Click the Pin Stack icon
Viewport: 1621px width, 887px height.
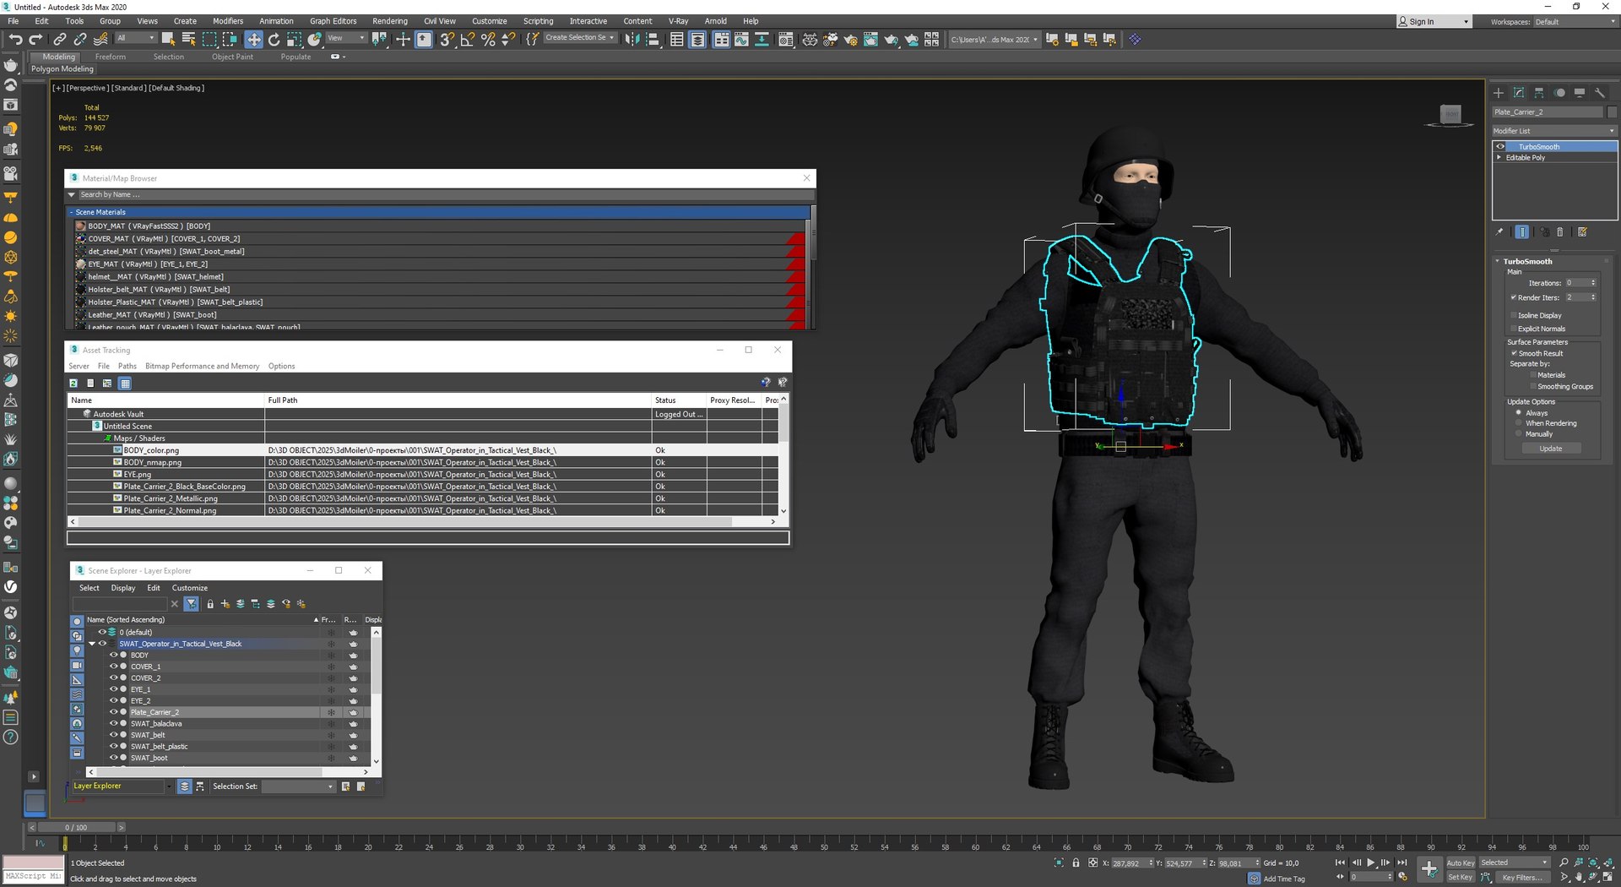1499,231
